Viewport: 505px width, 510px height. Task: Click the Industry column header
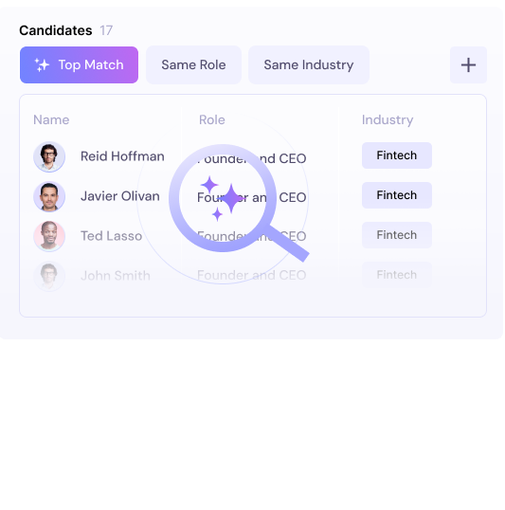[x=388, y=120]
